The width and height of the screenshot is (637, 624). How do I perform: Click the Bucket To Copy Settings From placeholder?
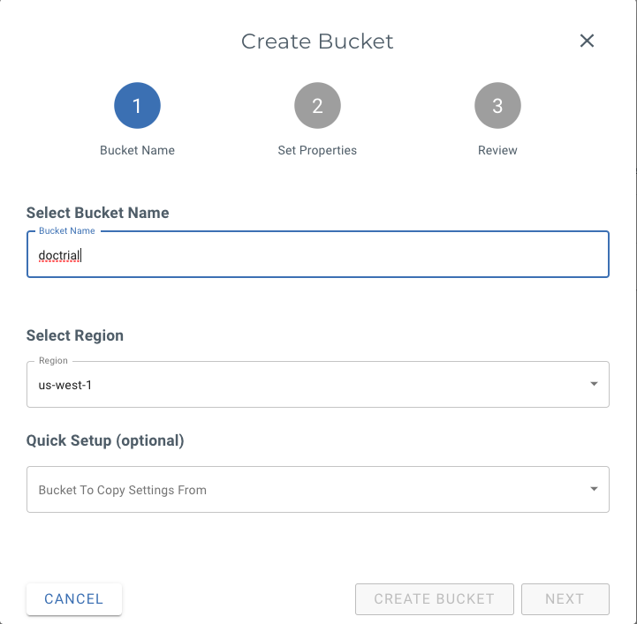(x=123, y=490)
